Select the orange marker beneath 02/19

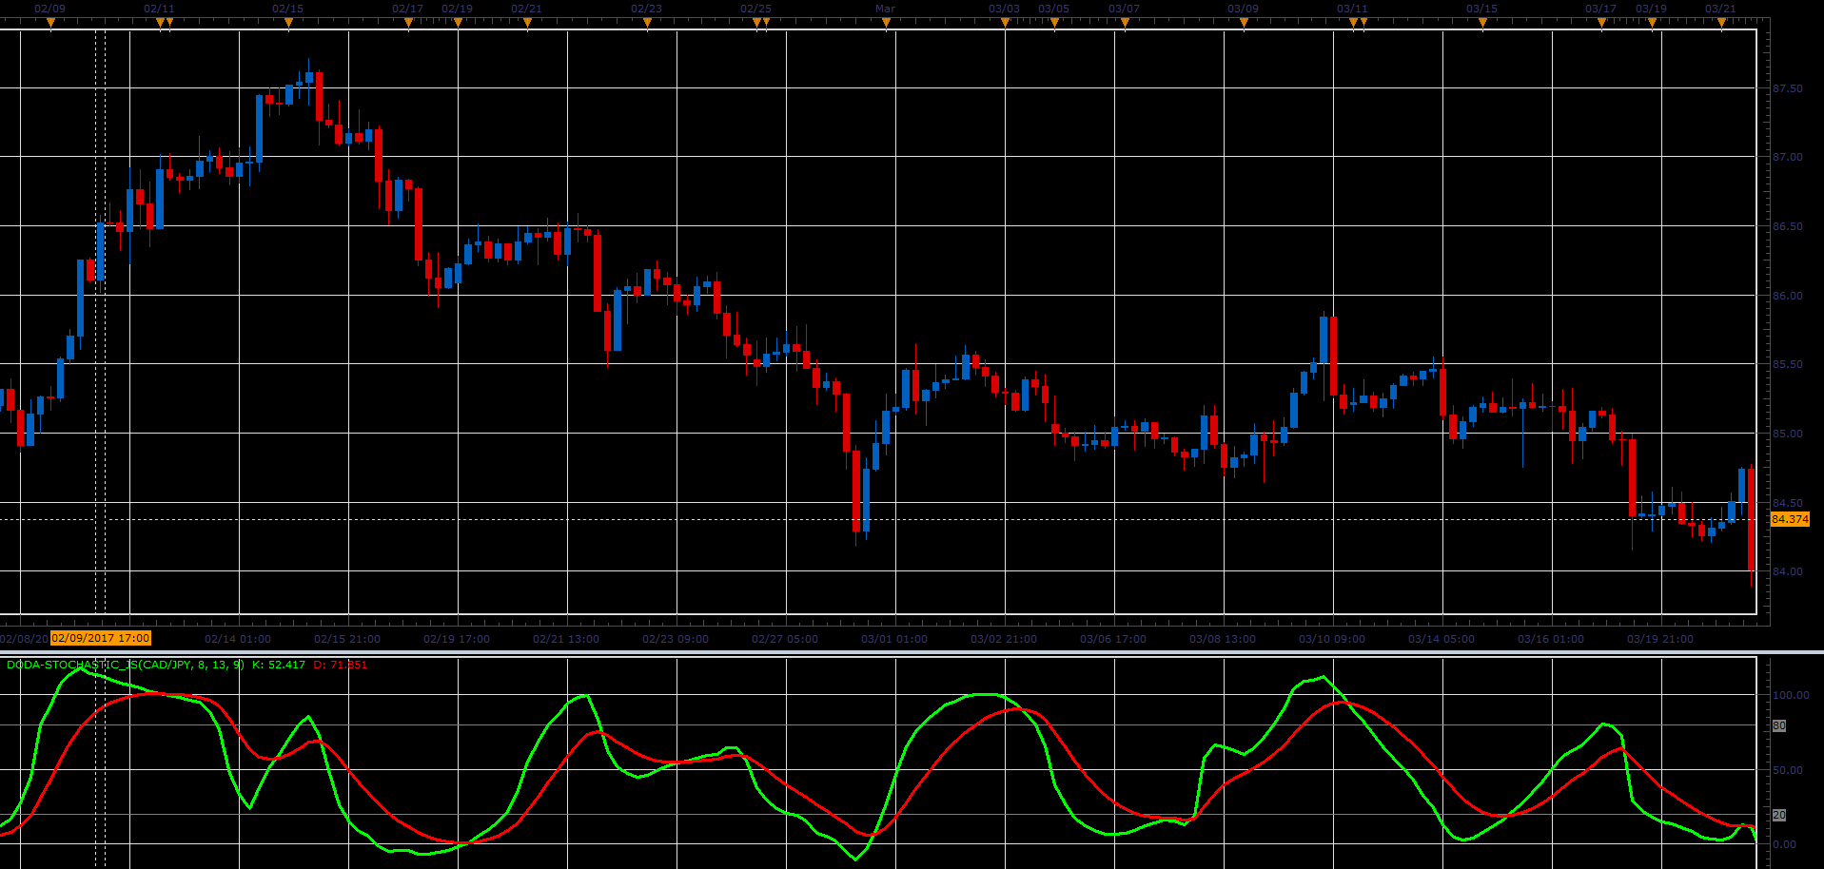458,24
